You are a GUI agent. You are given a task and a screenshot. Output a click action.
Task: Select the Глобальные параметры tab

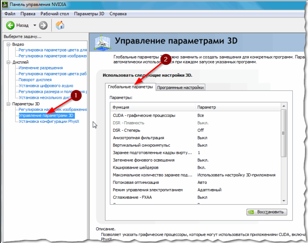click(131, 87)
